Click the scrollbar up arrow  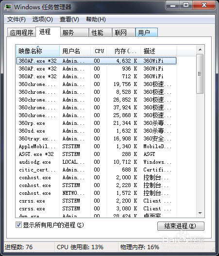pyautogui.click(x=200, y=50)
